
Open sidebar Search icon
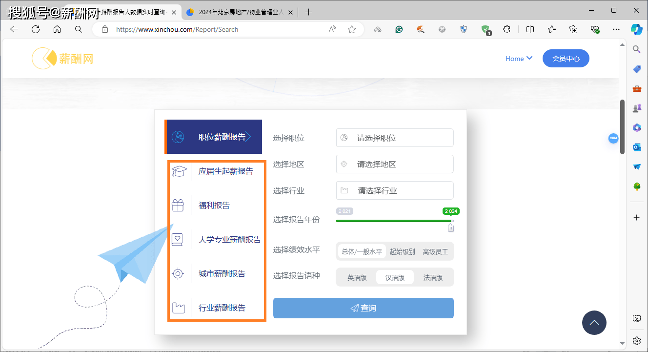[x=637, y=49]
